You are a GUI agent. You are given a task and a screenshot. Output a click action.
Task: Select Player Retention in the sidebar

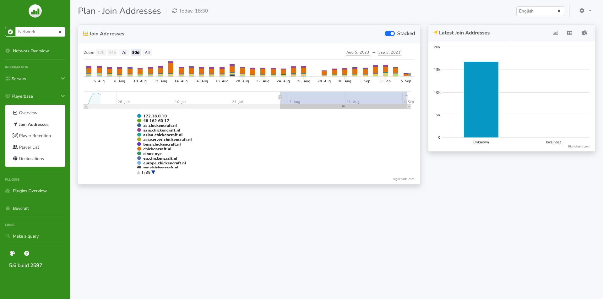[35, 136]
